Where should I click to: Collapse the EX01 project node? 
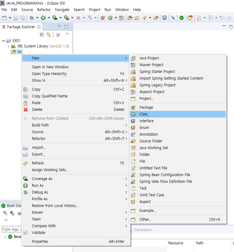[4, 41]
